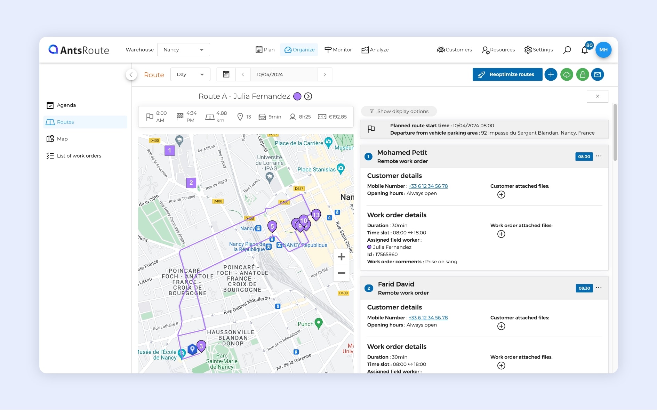Open Agenda in the sidebar
The height and width of the screenshot is (410, 657).
[x=66, y=105]
